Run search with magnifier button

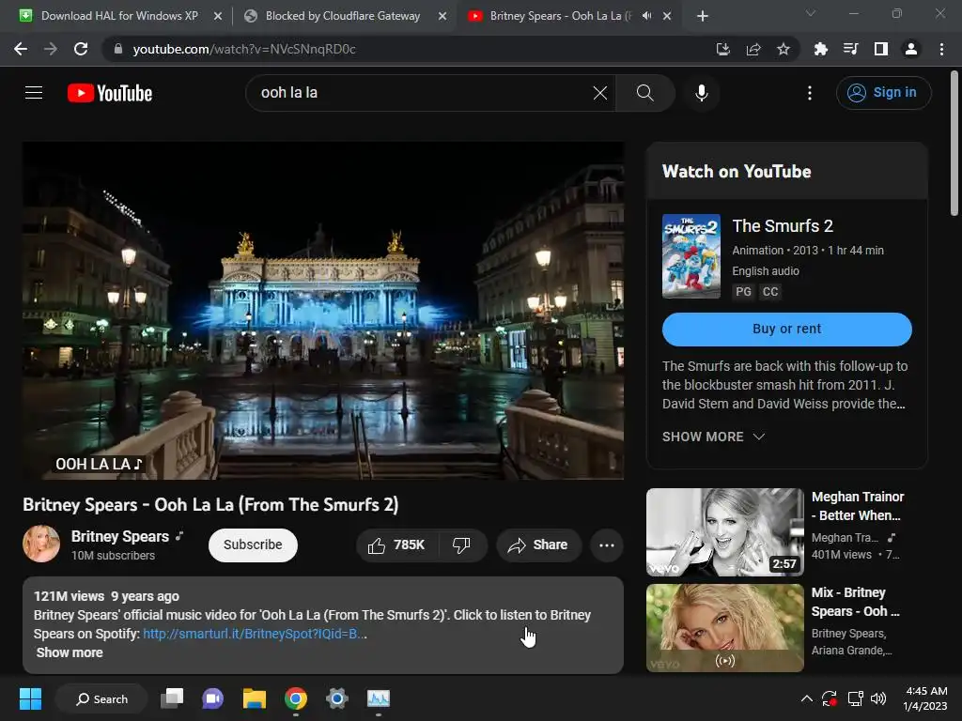click(644, 93)
